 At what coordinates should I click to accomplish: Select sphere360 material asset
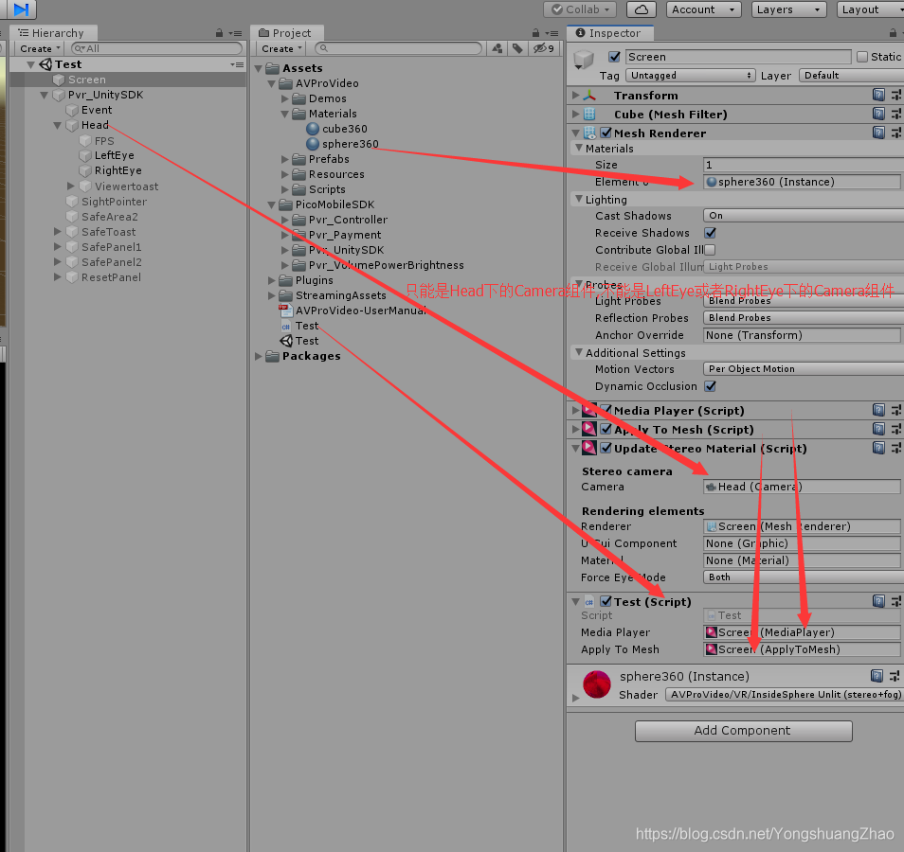click(350, 144)
